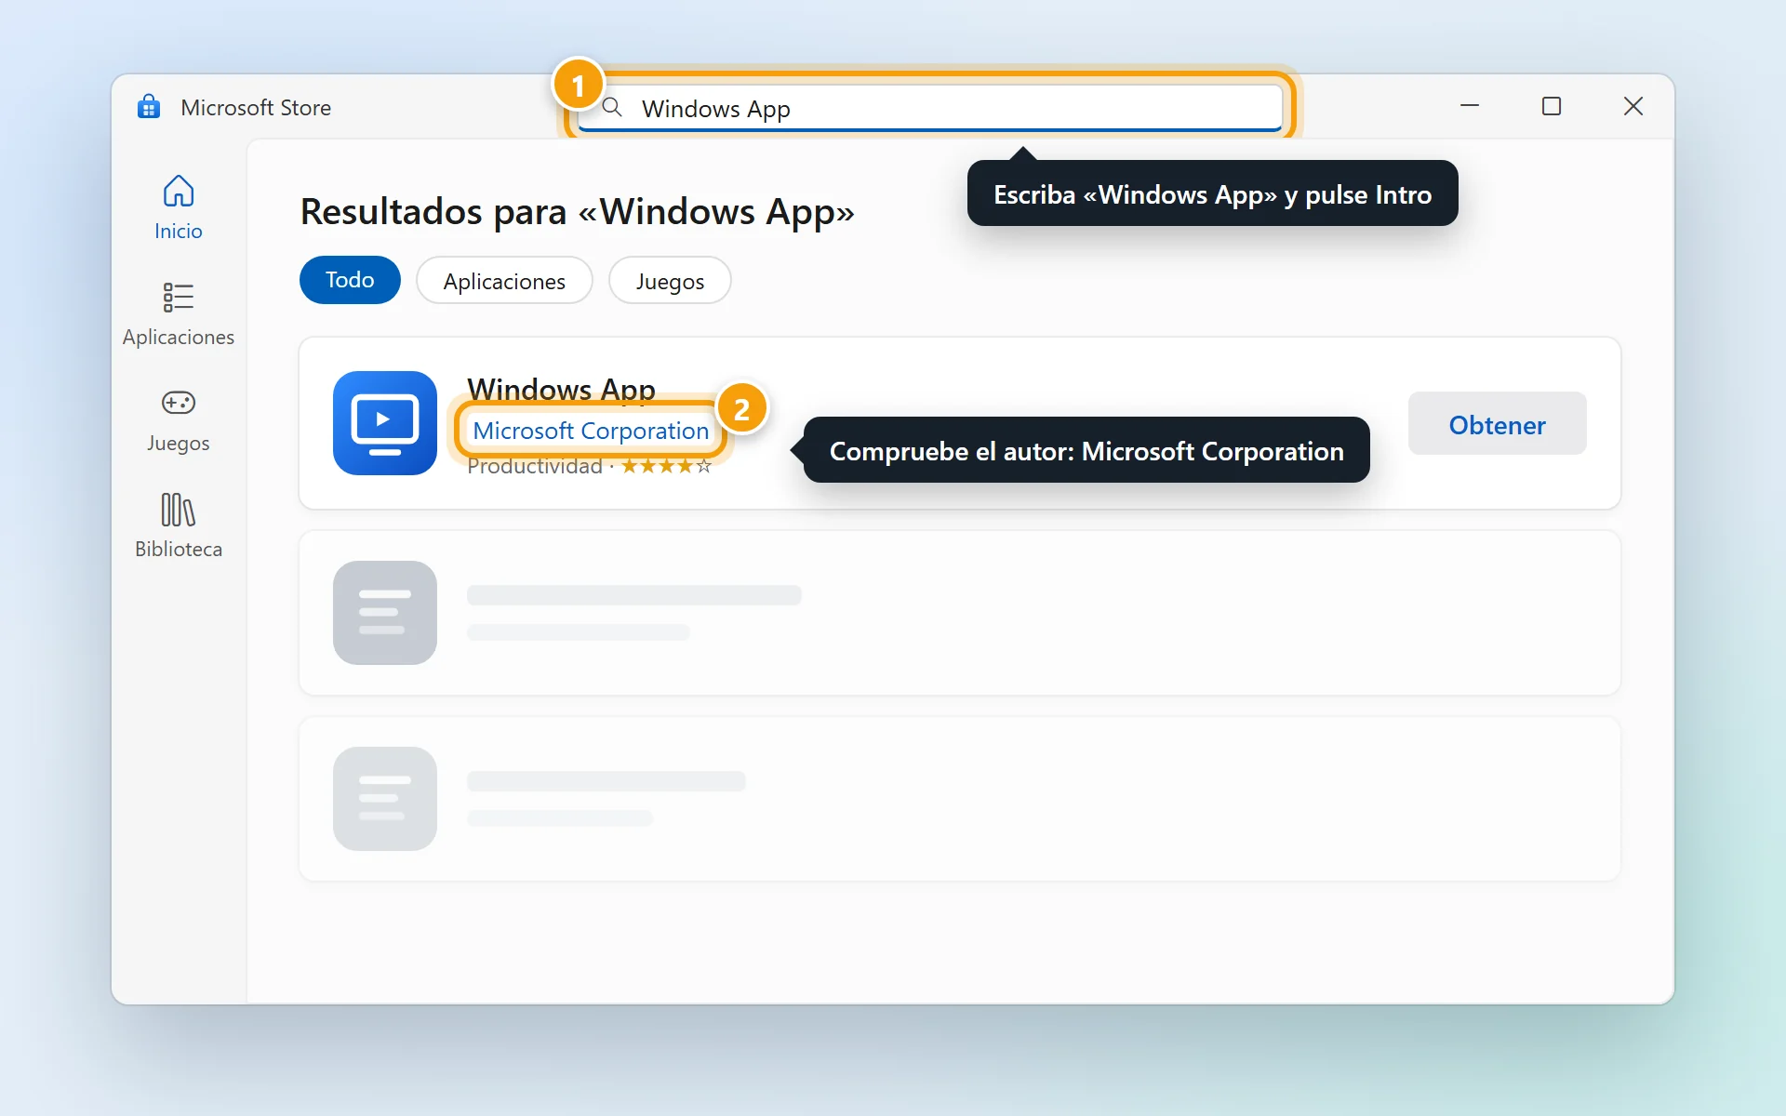Select the Todo filter tab
The image size is (1786, 1116).
(350, 280)
